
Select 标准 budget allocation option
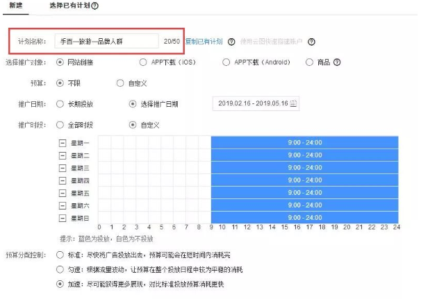[60, 255]
